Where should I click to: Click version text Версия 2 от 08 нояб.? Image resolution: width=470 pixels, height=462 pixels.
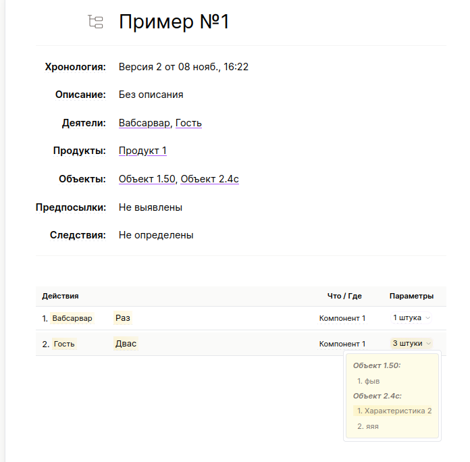click(x=184, y=67)
